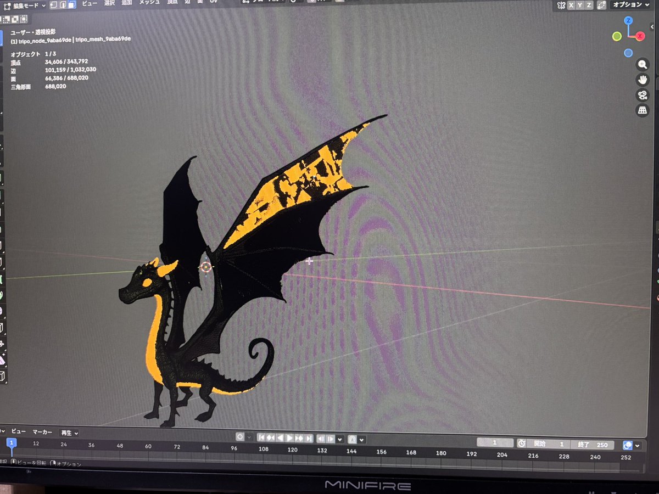
Task: Switch to vertex select mode
Action: 54,5
